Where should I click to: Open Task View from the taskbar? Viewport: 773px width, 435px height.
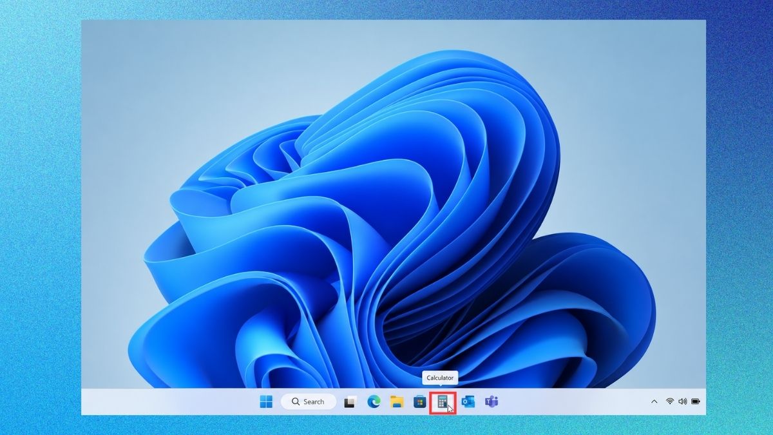pyautogui.click(x=350, y=401)
